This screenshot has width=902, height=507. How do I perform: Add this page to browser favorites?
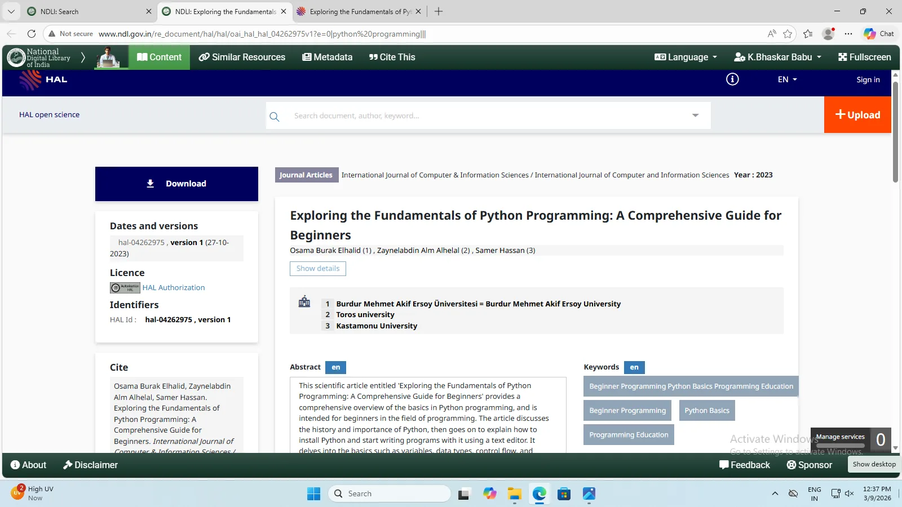click(x=788, y=34)
